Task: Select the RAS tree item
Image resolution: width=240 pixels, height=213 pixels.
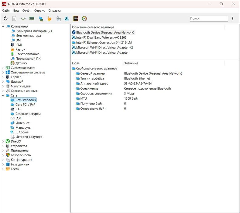Action: click(x=18, y=109)
